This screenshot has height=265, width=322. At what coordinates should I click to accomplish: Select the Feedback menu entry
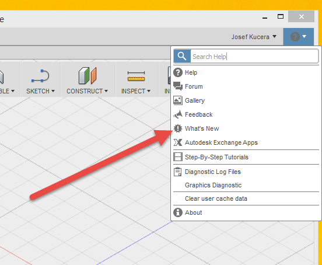click(246, 114)
